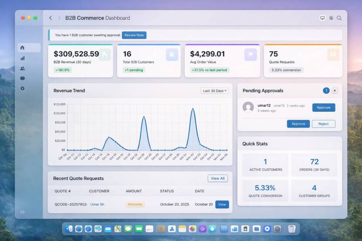
Task: Open the search icon in the title bar
Action: pos(339,18)
